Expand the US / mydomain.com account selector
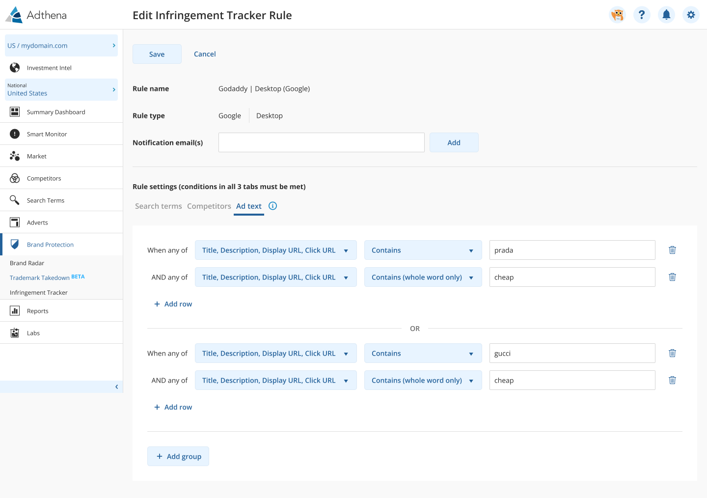 (61, 46)
